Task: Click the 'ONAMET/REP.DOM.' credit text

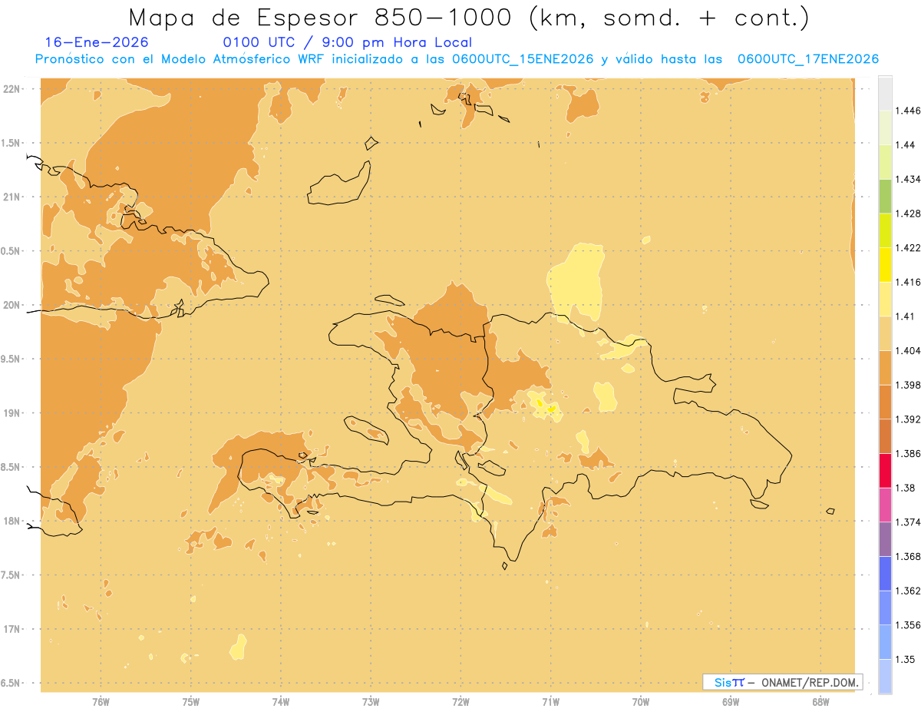Action: click(809, 682)
